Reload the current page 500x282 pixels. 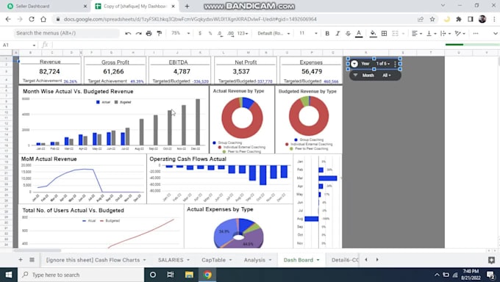(x=32, y=19)
